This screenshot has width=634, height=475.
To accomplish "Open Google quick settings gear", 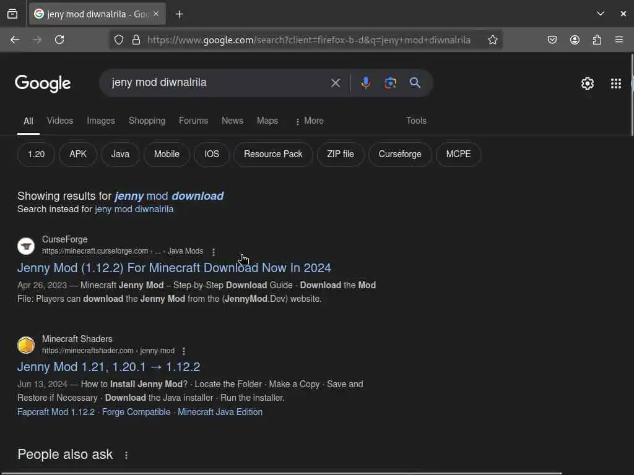I will click(x=587, y=83).
